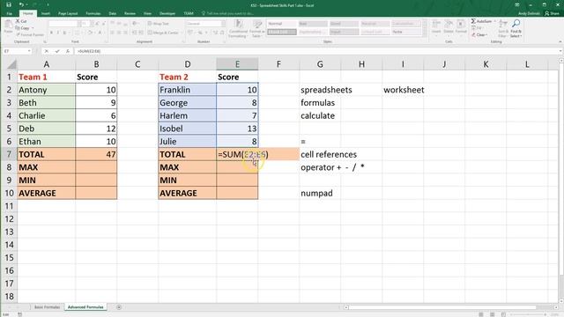Image resolution: width=564 pixels, height=317 pixels.
Task: Switch to the Formulas tab
Action: [x=93, y=13]
